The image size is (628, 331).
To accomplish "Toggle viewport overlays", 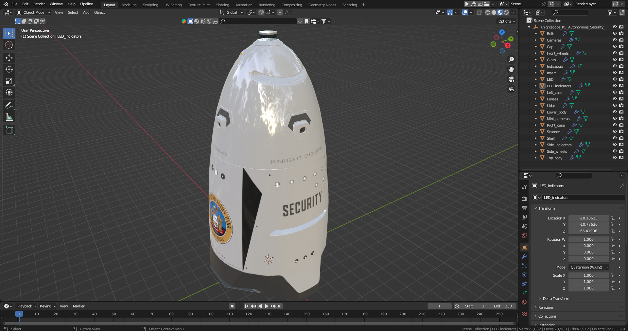I will click(x=465, y=12).
